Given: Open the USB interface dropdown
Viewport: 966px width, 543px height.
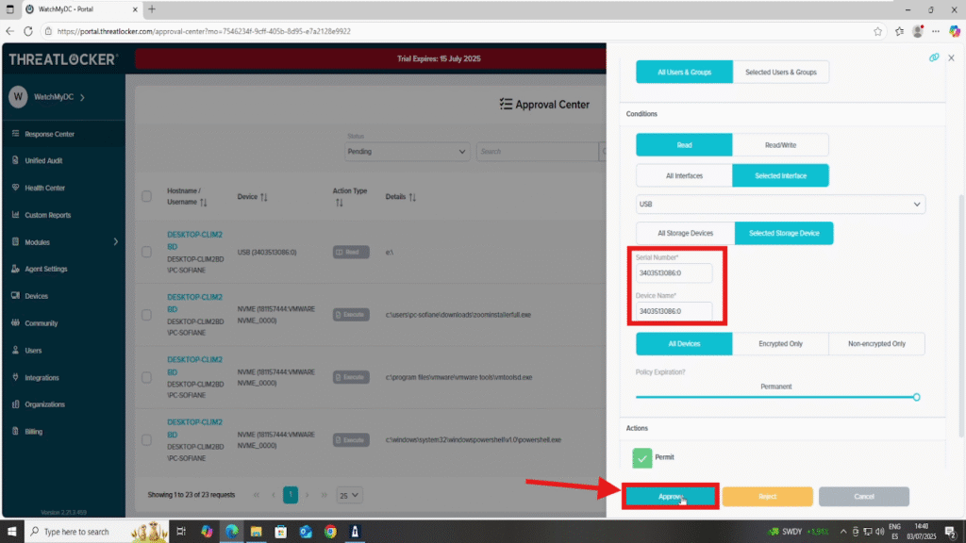Looking at the screenshot, I should point(780,205).
